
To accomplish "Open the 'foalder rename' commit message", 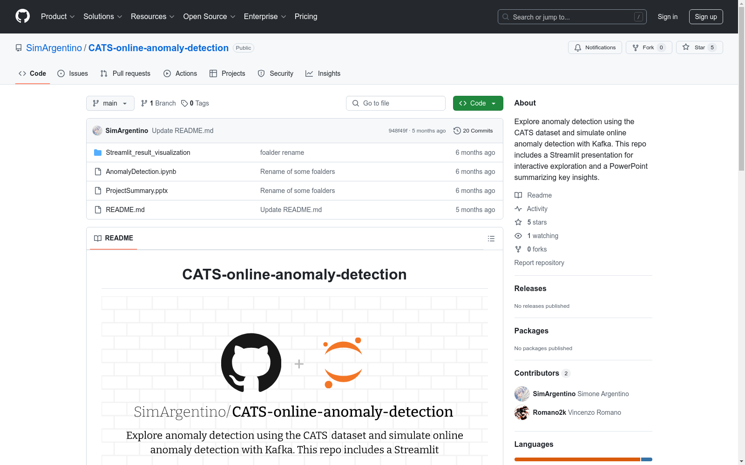I will pyautogui.click(x=282, y=153).
